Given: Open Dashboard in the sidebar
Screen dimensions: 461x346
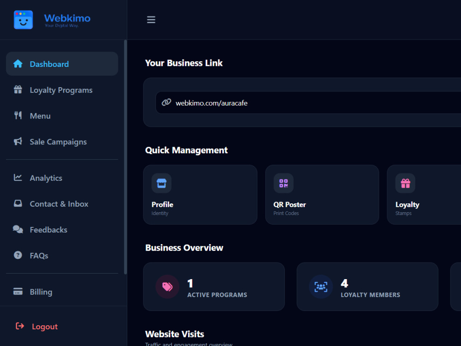Looking at the screenshot, I should click(62, 64).
